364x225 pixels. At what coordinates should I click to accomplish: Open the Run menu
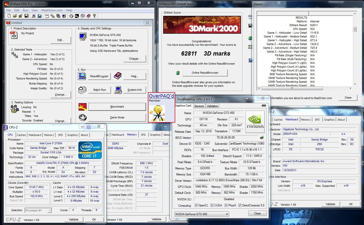(x=25, y=10)
